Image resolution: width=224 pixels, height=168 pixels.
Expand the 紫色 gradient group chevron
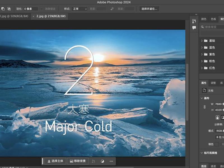coord(202,54)
